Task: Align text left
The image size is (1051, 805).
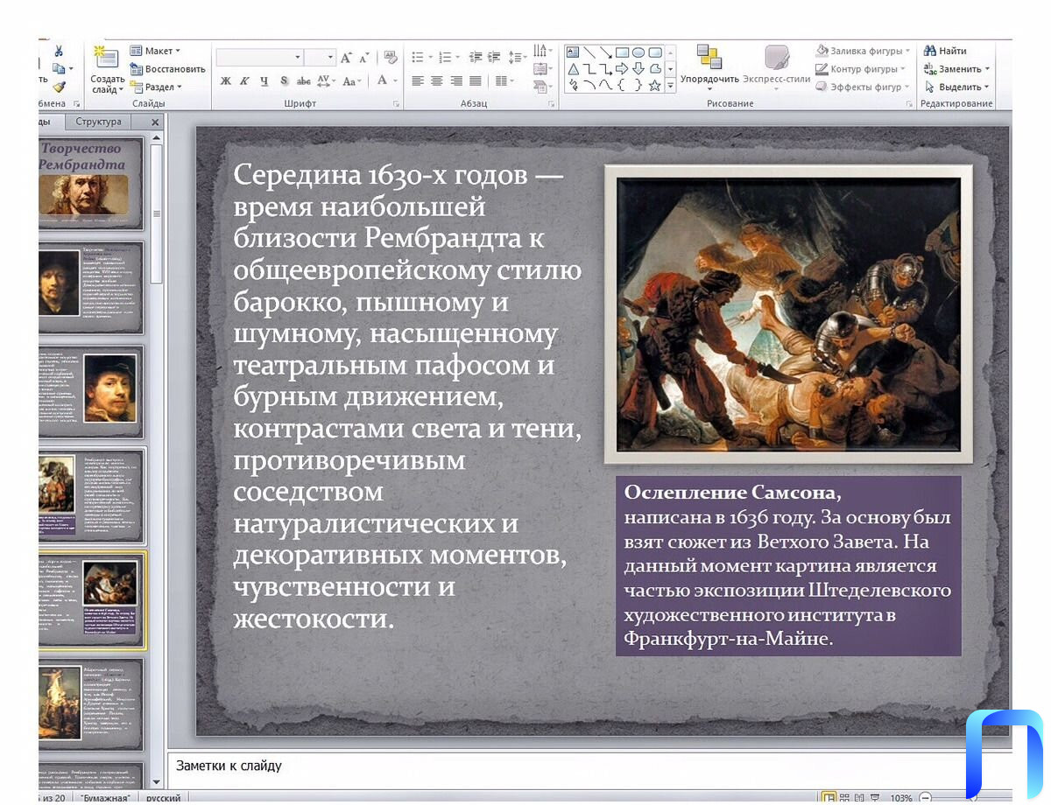Action: (418, 80)
